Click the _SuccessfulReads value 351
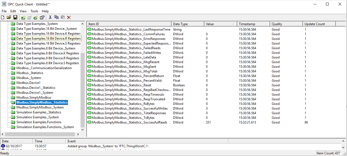The height and width of the screenshot is (156, 347). coord(208,122)
